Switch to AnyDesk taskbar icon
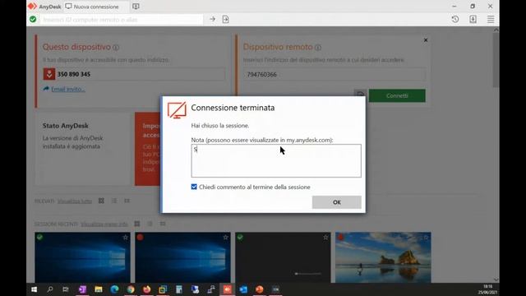526x296 pixels. tap(228, 289)
